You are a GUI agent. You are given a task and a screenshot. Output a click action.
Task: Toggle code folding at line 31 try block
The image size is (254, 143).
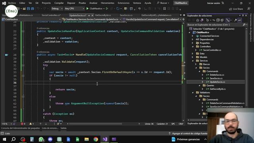[x=23, y=65]
